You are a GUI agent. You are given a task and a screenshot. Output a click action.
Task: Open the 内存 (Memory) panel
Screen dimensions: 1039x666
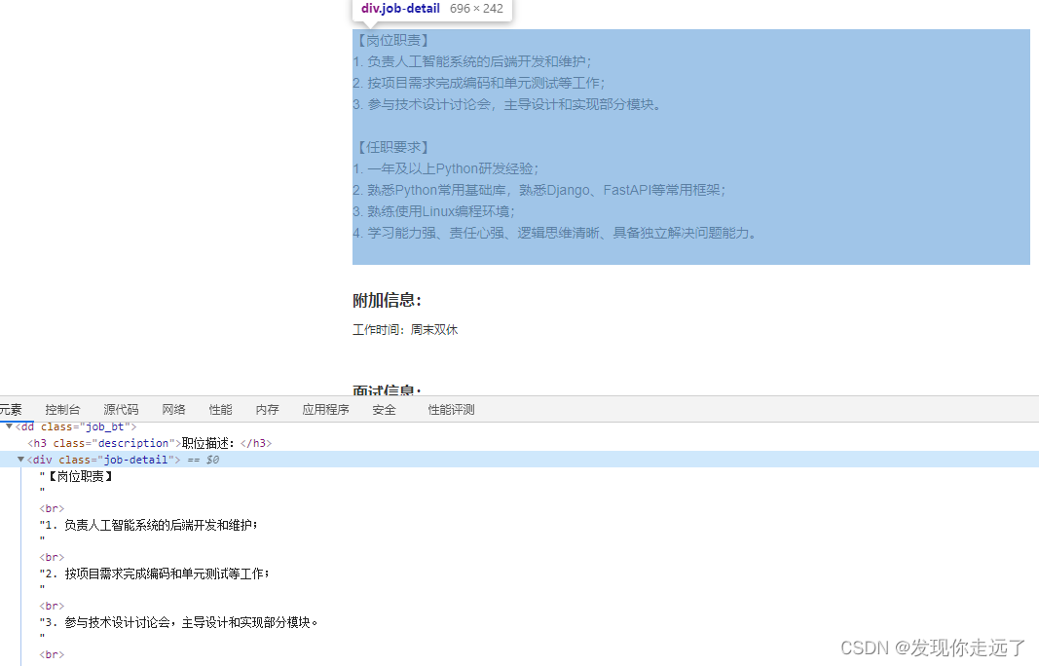267,409
